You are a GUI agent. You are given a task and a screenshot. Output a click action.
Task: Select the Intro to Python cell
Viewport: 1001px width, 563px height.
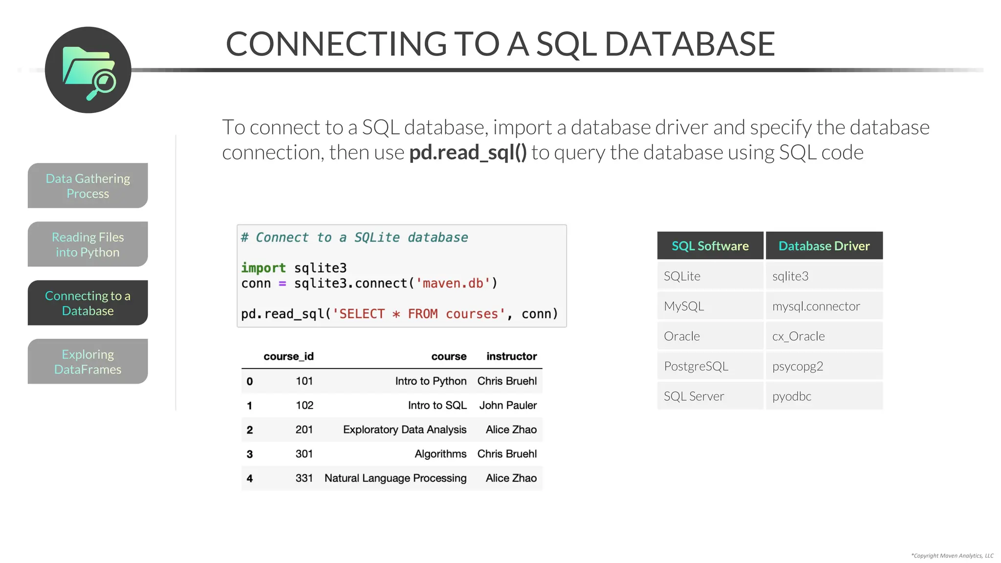pos(431,381)
